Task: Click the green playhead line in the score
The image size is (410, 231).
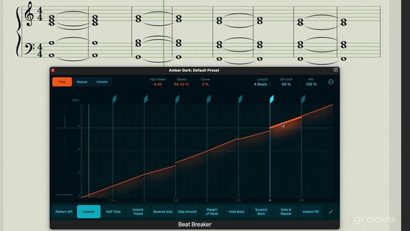Action: pos(164,33)
